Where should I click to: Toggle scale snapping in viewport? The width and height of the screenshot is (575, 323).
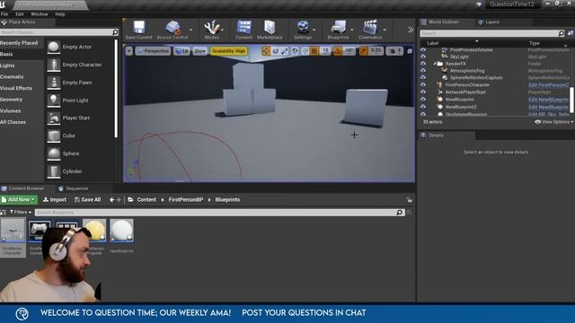tap(363, 51)
